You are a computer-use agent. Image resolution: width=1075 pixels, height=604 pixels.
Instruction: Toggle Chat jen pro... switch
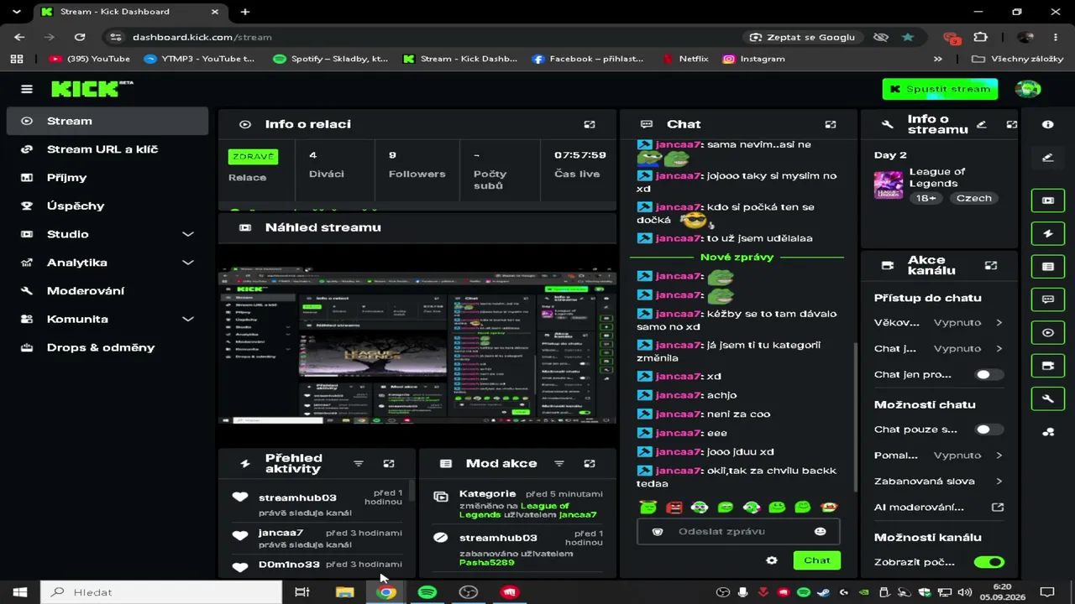pyautogui.click(x=988, y=374)
